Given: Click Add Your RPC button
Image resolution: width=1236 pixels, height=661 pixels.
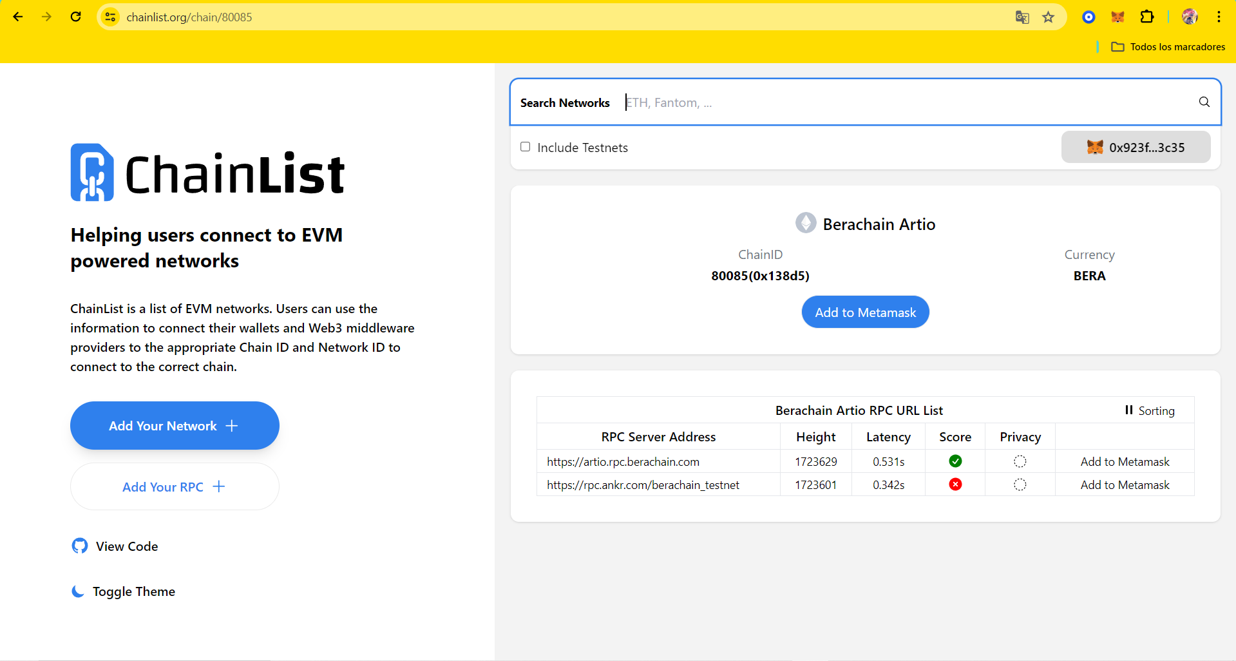Looking at the screenshot, I should (175, 486).
